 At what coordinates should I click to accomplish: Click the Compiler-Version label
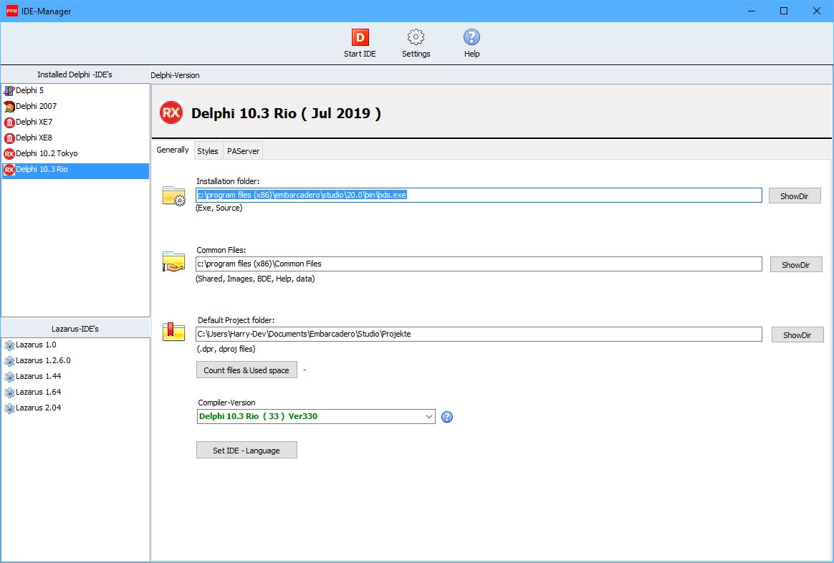tap(226, 403)
